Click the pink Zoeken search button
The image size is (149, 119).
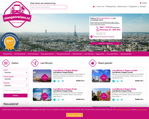coord(15,96)
